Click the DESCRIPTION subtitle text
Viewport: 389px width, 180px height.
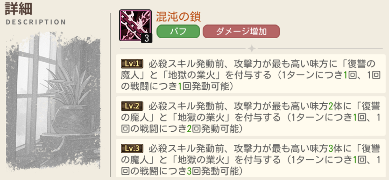(x=36, y=22)
